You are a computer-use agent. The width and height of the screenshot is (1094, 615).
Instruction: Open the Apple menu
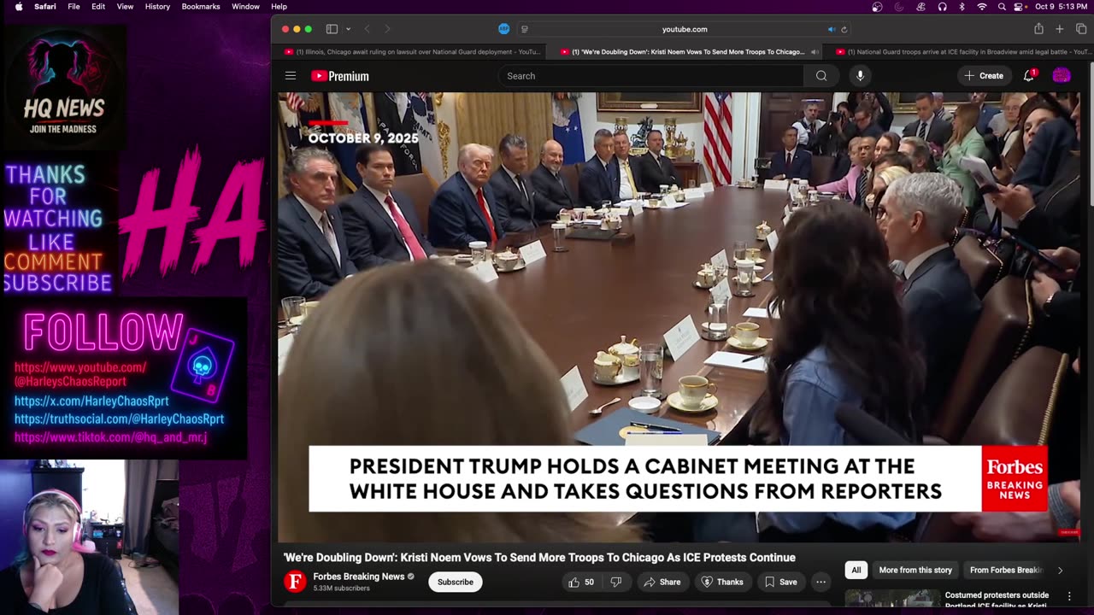tap(19, 7)
